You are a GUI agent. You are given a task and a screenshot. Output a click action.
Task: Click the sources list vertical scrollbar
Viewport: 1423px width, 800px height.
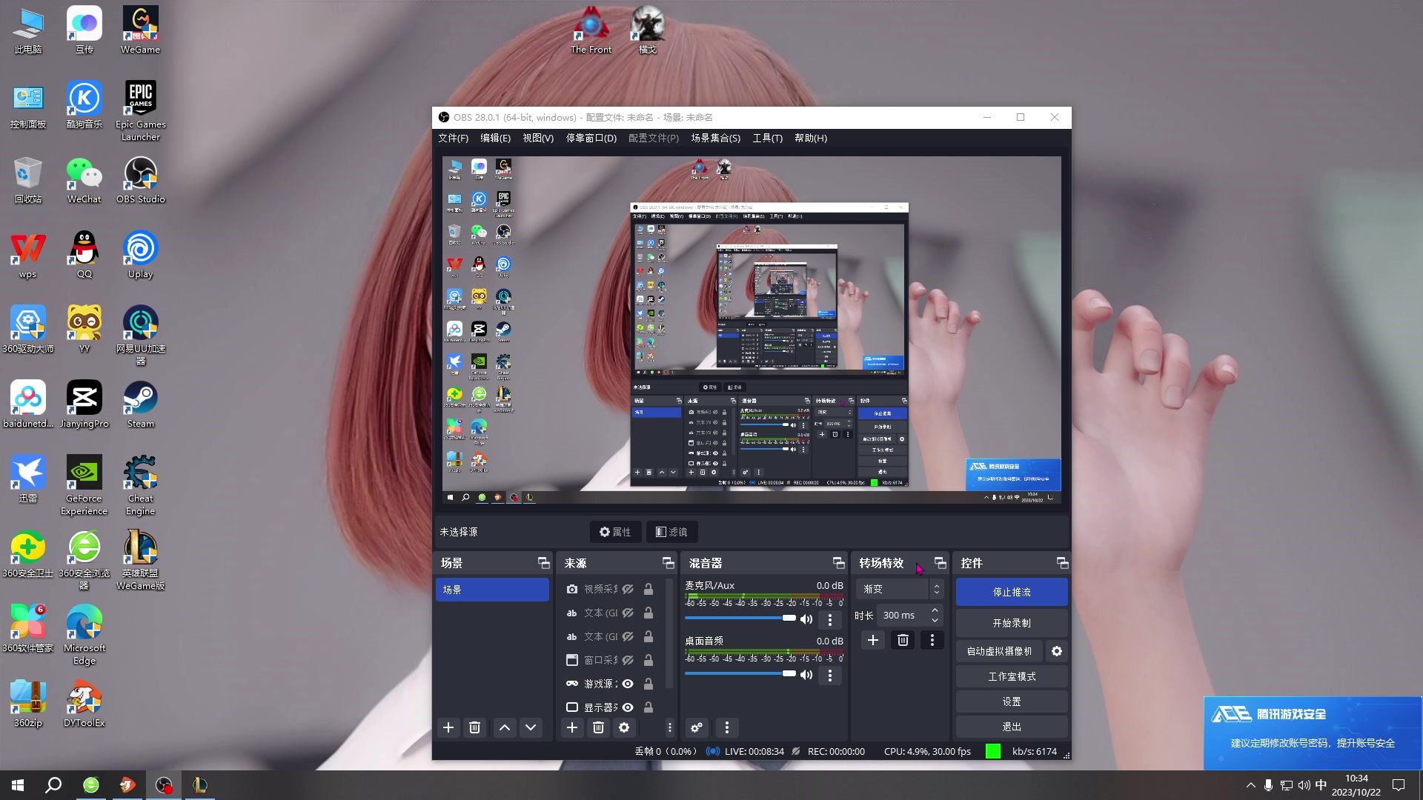click(x=669, y=633)
